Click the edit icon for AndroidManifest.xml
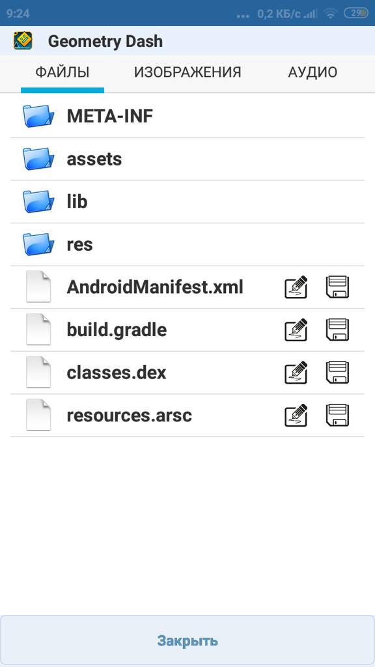The width and height of the screenshot is (375, 667). coord(296,287)
